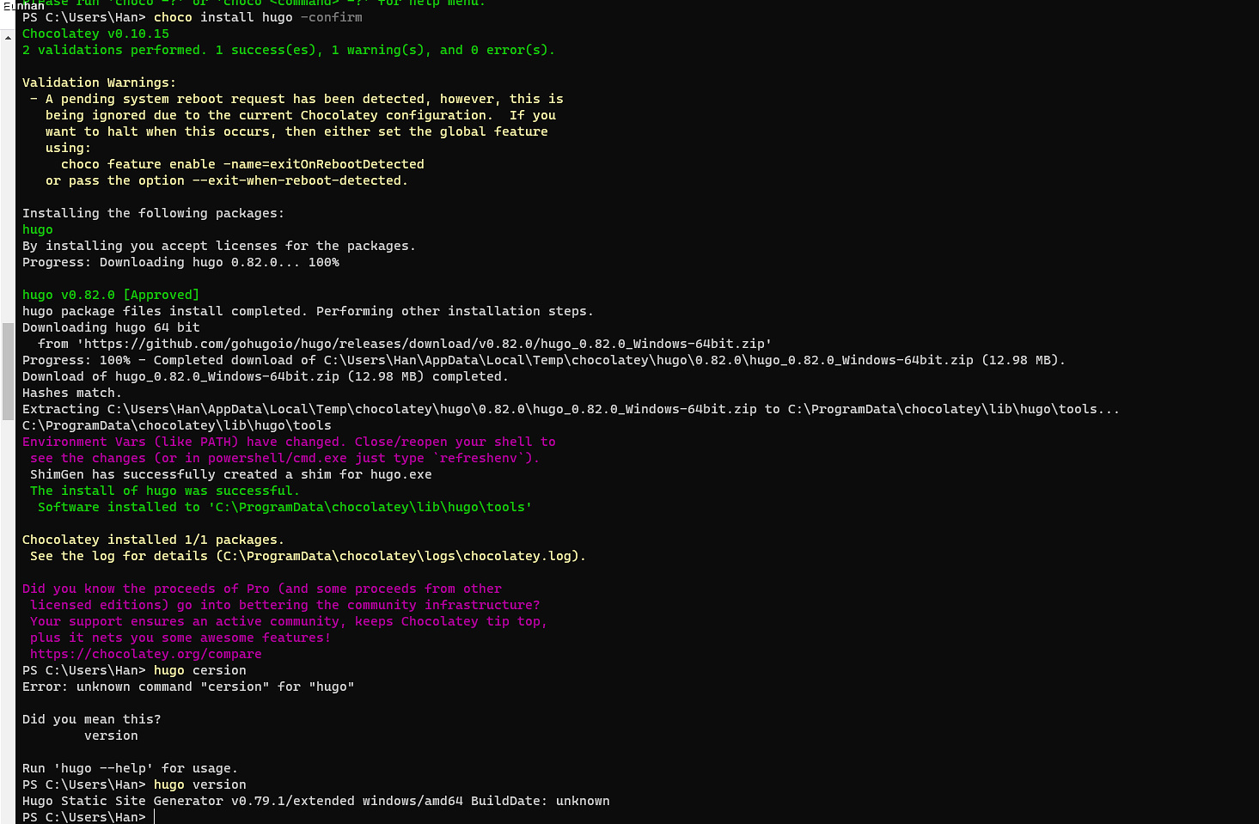Click 'Progress: Downloading hugo 0.82.0... 100%' line
This screenshot has height=824, width=1259.
(180, 262)
